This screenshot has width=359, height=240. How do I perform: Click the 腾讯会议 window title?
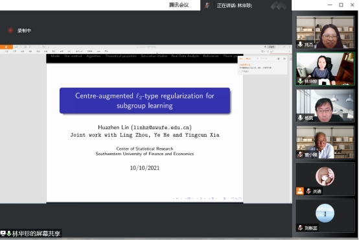tap(179, 5)
